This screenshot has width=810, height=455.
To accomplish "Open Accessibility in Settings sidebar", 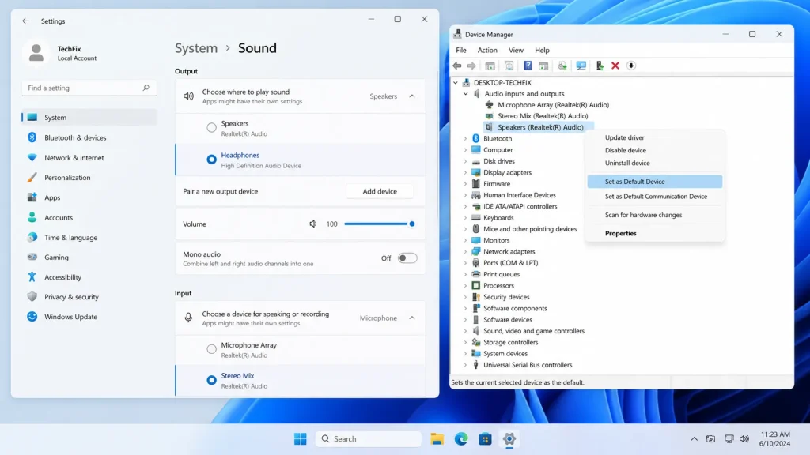I will pyautogui.click(x=89, y=277).
